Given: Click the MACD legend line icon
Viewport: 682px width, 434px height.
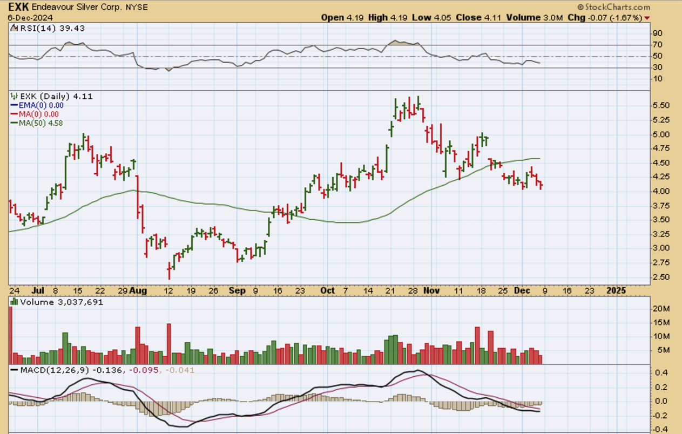Looking at the screenshot, I should pos(15,370).
